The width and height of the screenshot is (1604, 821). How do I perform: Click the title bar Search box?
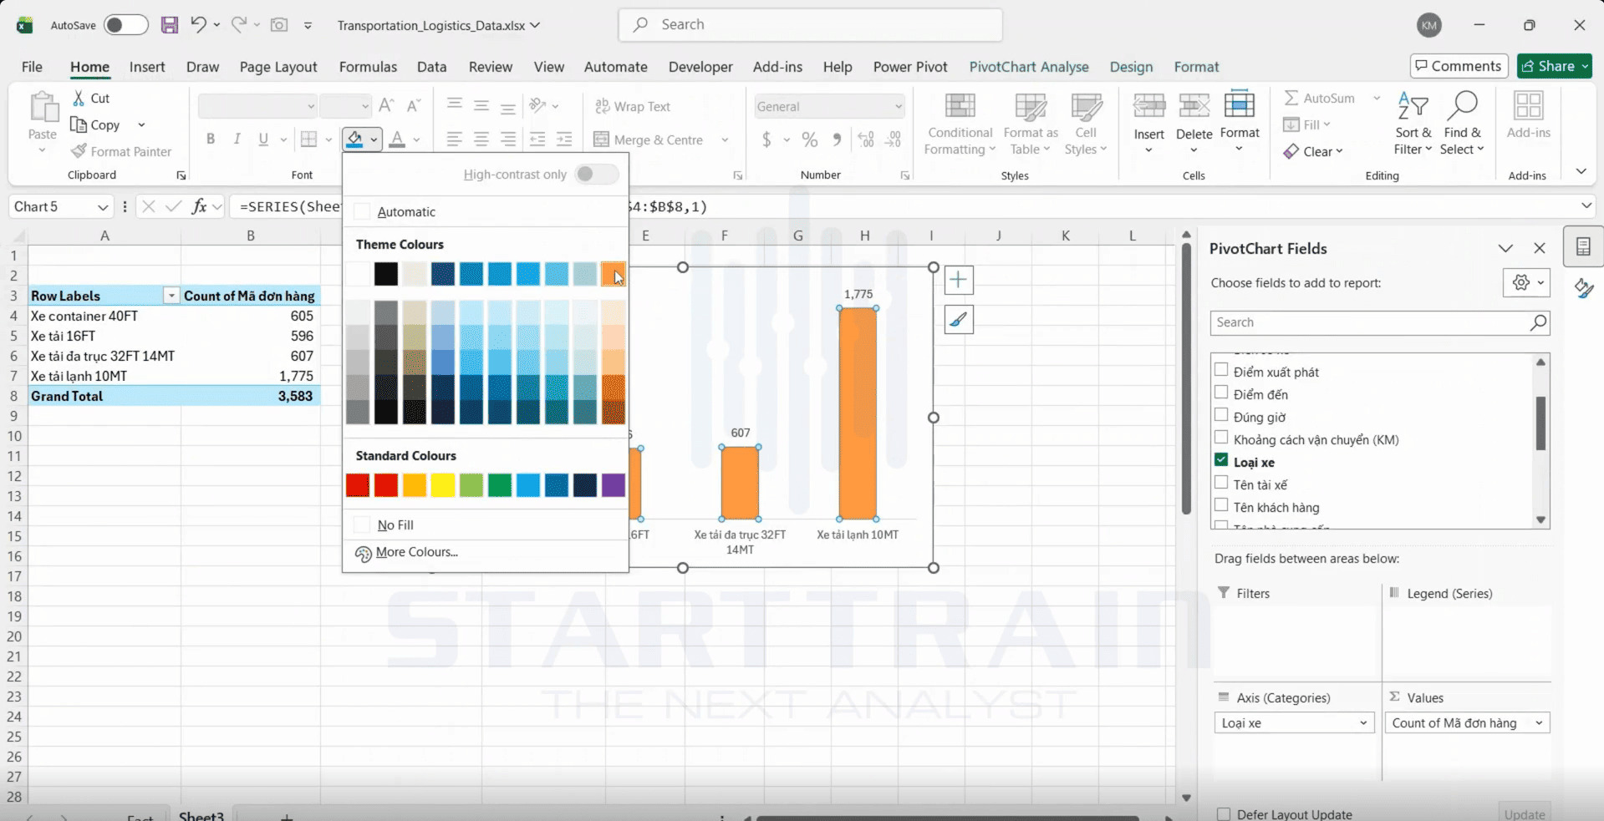[x=811, y=25]
